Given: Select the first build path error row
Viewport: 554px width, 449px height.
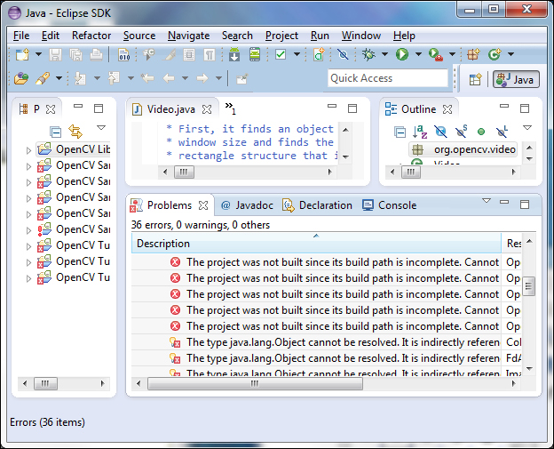Looking at the screenshot, I should pyautogui.click(x=316, y=262).
